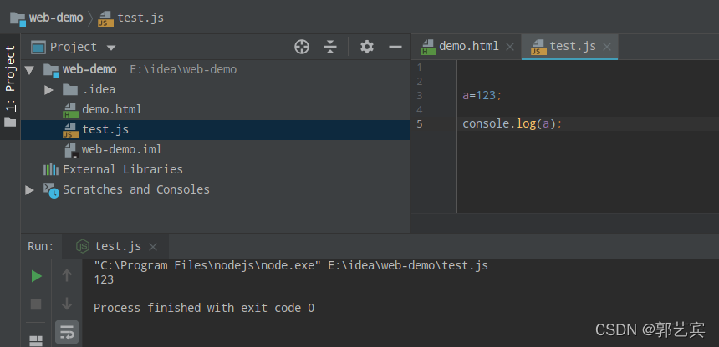
Task: Open the 1: Project side tool window tab
Action: click(x=10, y=78)
